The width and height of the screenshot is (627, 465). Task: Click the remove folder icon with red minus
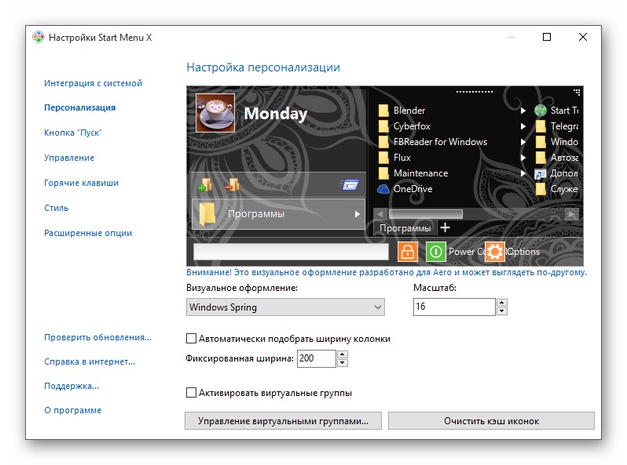point(233,185)
